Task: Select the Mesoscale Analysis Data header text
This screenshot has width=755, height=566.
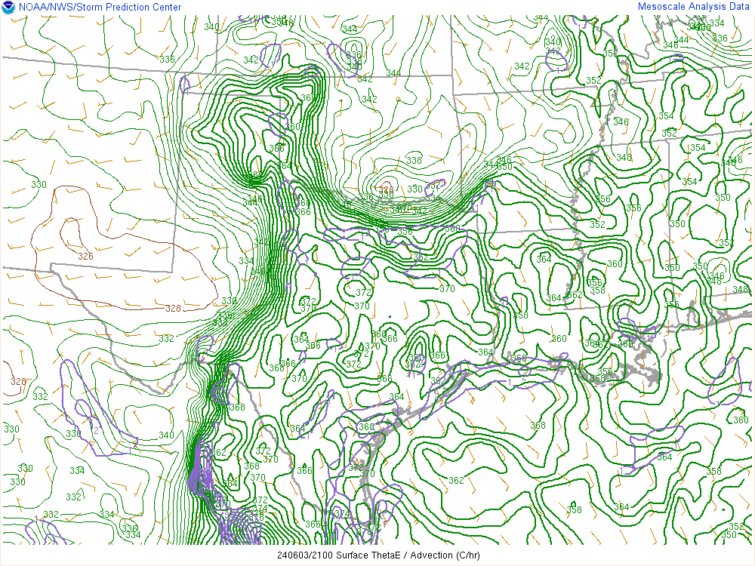Action: [694, 7]
